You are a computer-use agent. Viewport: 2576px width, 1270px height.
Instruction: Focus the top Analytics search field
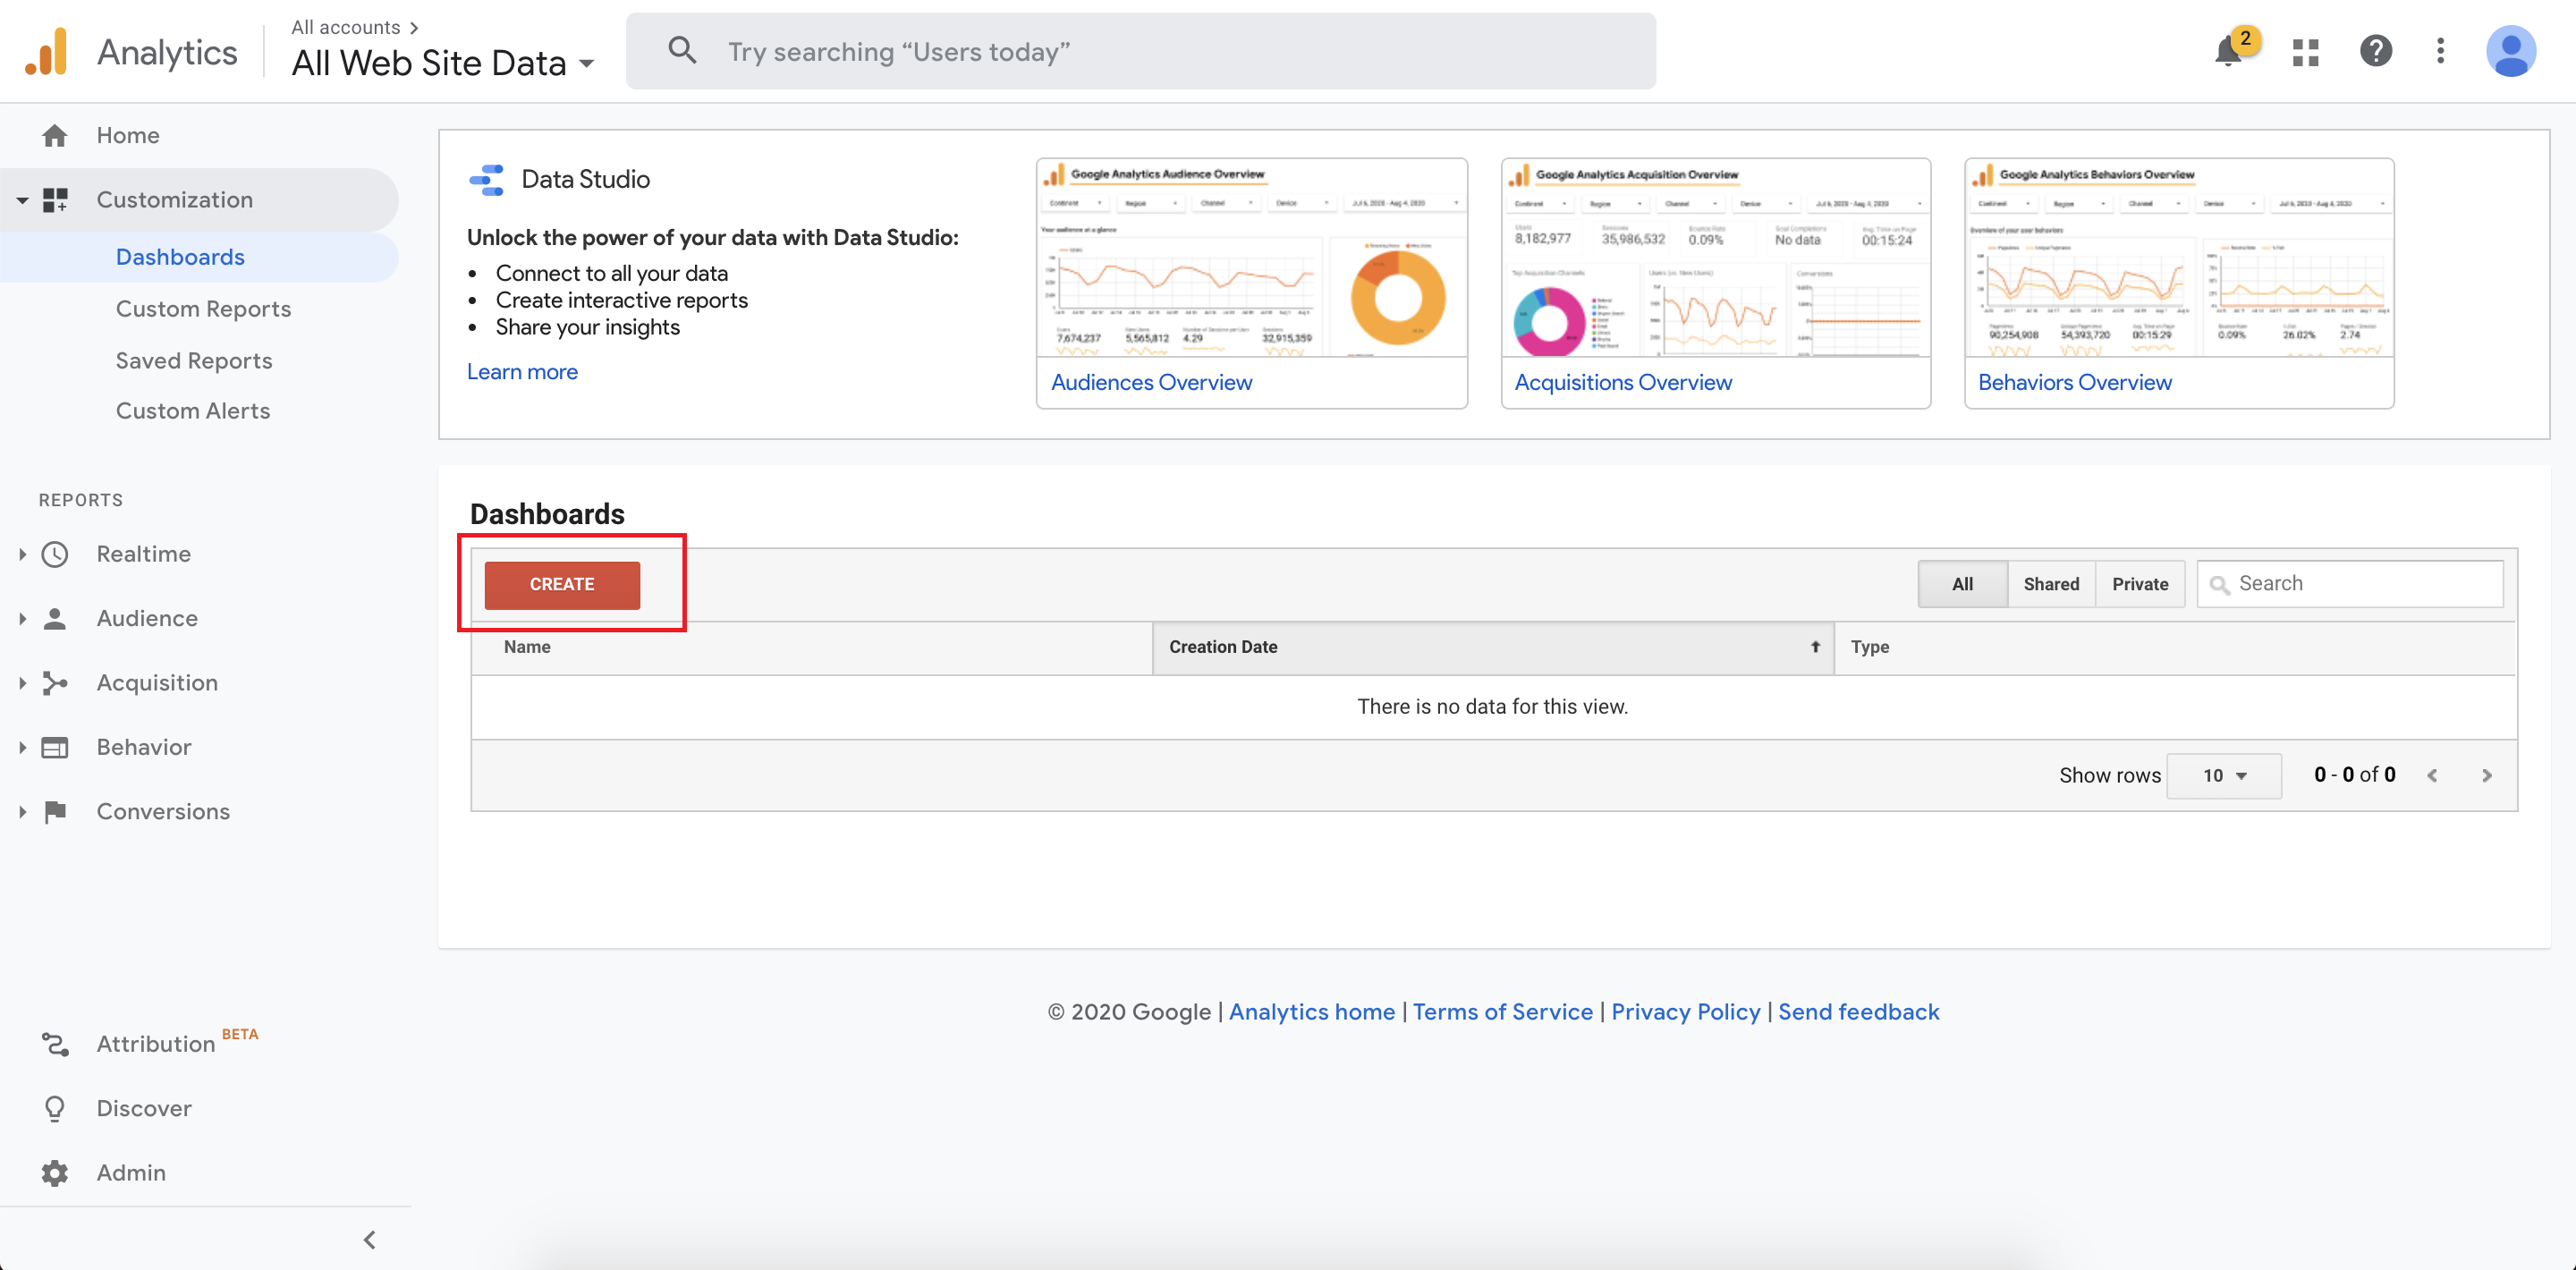[1140, 51]
